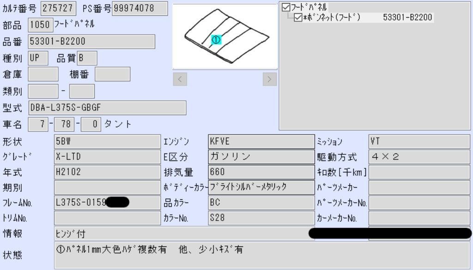The width and height of the screenshot is (473, 270).
Task: Click the 情報 field ヒンジ付
Action: point(184,233)
